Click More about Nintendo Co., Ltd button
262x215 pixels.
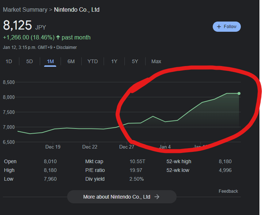pyautogui.click(x=122, y=197)
